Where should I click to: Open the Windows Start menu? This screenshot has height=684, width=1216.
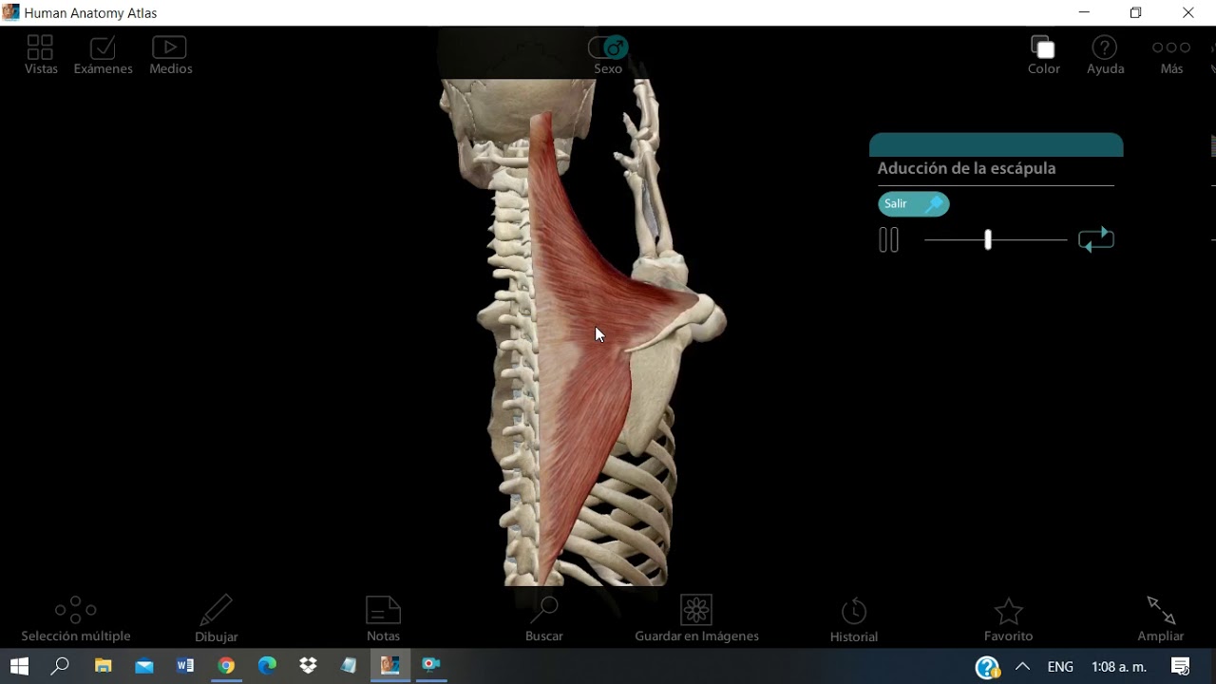(x=19, y=666)
